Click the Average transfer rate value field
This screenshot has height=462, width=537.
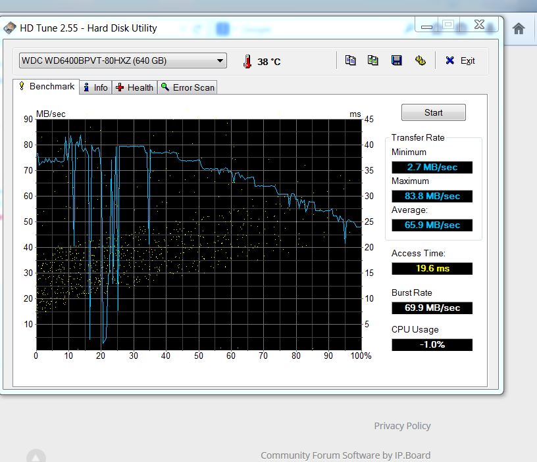pyautogui.click(x=432, y=225)
